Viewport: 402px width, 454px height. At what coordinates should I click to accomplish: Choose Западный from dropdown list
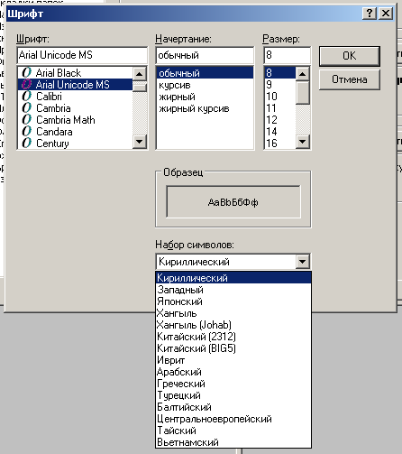tap(233, 290)
